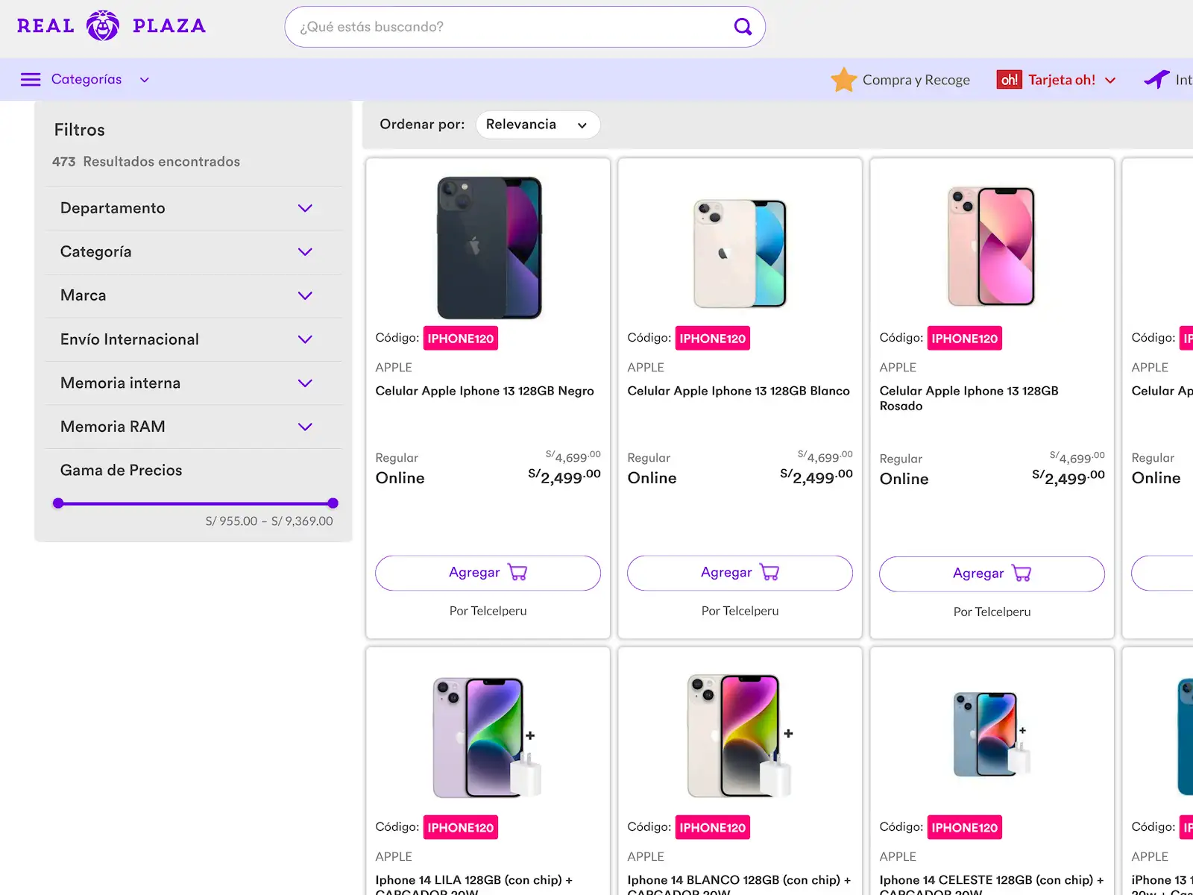This screenshot has width=1193, height=895.
Task: Click the maximum price slider handle
Action: point(333,503)
